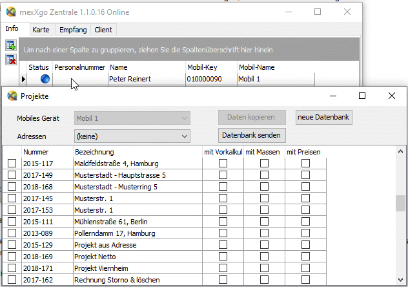Open the Adressen dropdown
Viewport: 408px width, 287px height.
(x=185, y=136)
